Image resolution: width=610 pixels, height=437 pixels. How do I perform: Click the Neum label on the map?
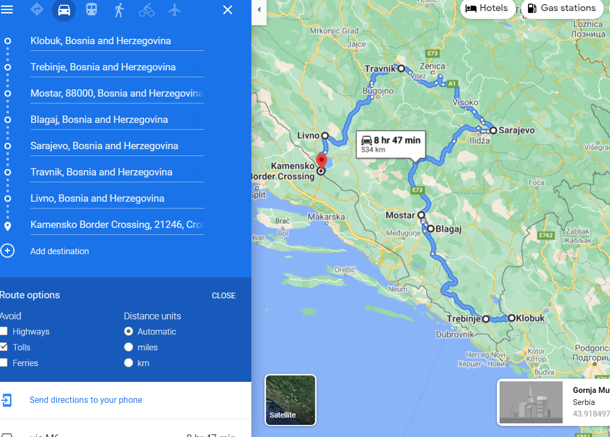(x=398, y=289)
